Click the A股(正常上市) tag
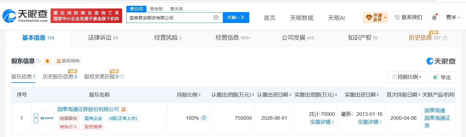This screenshot has width=466, height=137. [123, 118]
